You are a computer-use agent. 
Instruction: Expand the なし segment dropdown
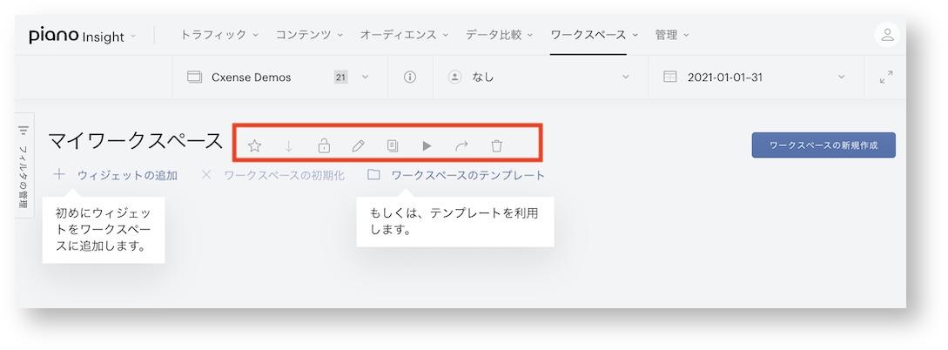(626, 77)
